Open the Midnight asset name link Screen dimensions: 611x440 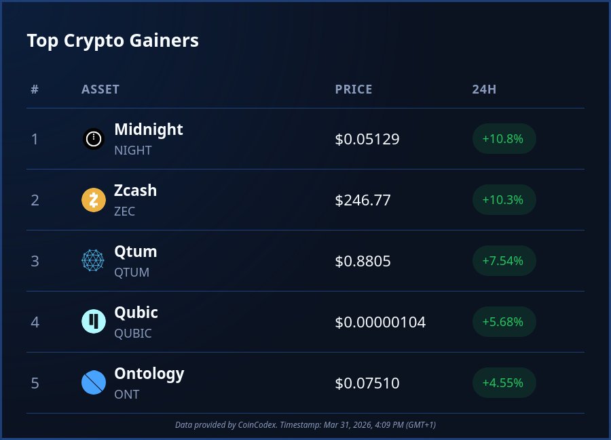pos(149,129)
